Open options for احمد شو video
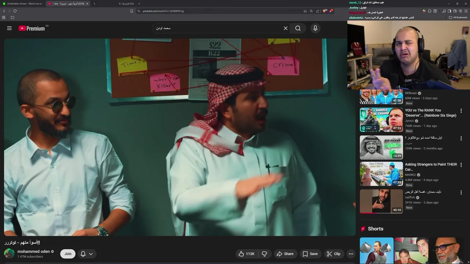470x264 pixels. pyautogui.click(x=461, y=138)
